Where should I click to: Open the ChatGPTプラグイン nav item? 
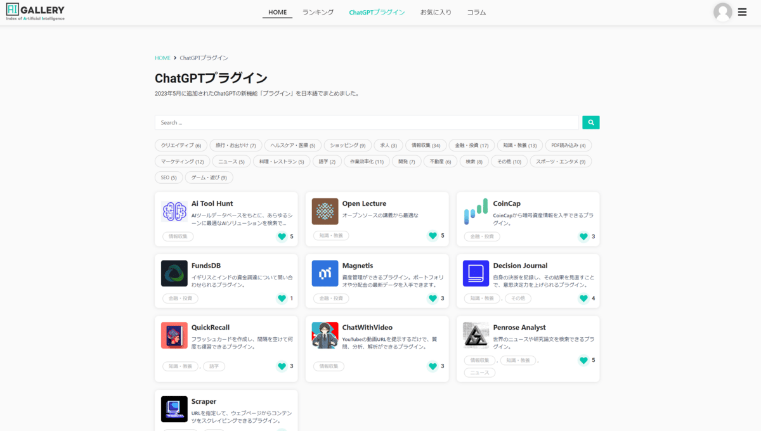(377, 12)
